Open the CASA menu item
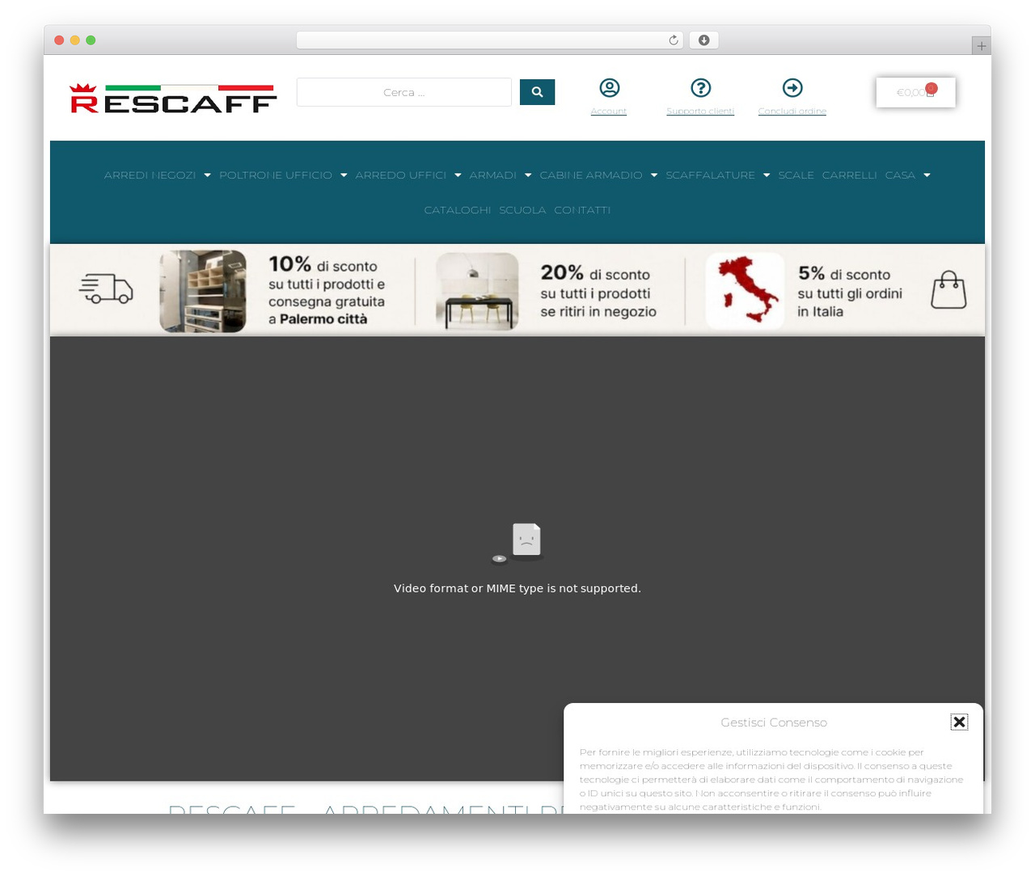1035x876 pixels. (900, 175)
